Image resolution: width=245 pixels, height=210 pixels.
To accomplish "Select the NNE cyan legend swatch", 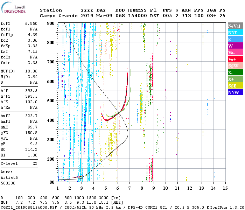I will point(235,33).
